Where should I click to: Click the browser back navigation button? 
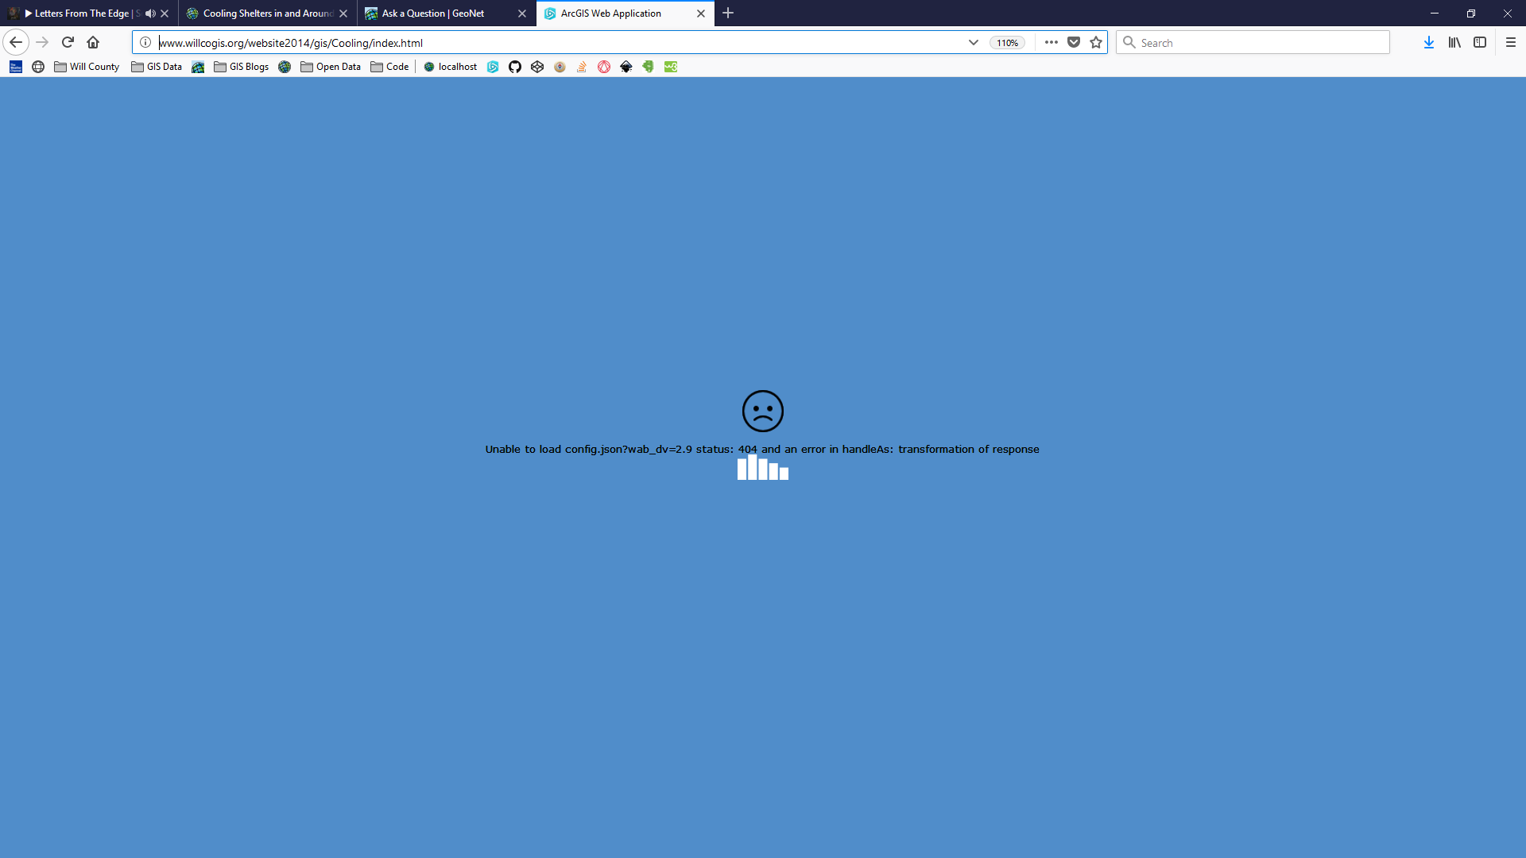[16, 42]
